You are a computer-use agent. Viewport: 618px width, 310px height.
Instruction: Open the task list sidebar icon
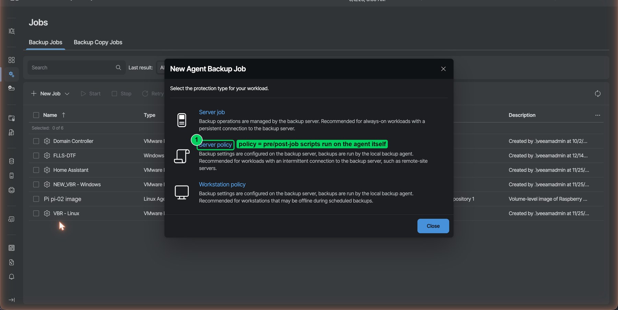coord(11,219)
